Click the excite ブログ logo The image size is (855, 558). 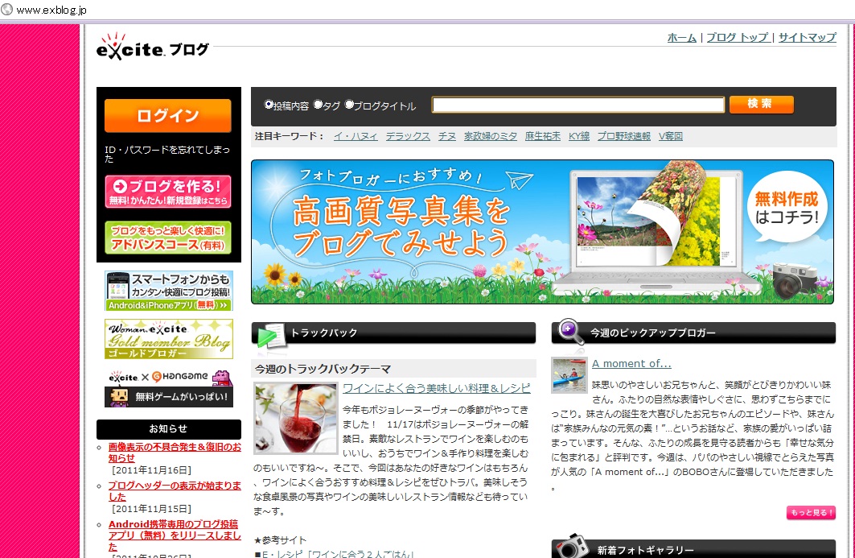pyautogui.click(x=152, y=47)
